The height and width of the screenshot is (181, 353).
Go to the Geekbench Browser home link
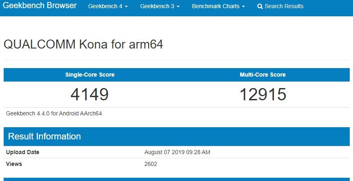[x=40, y=5]
